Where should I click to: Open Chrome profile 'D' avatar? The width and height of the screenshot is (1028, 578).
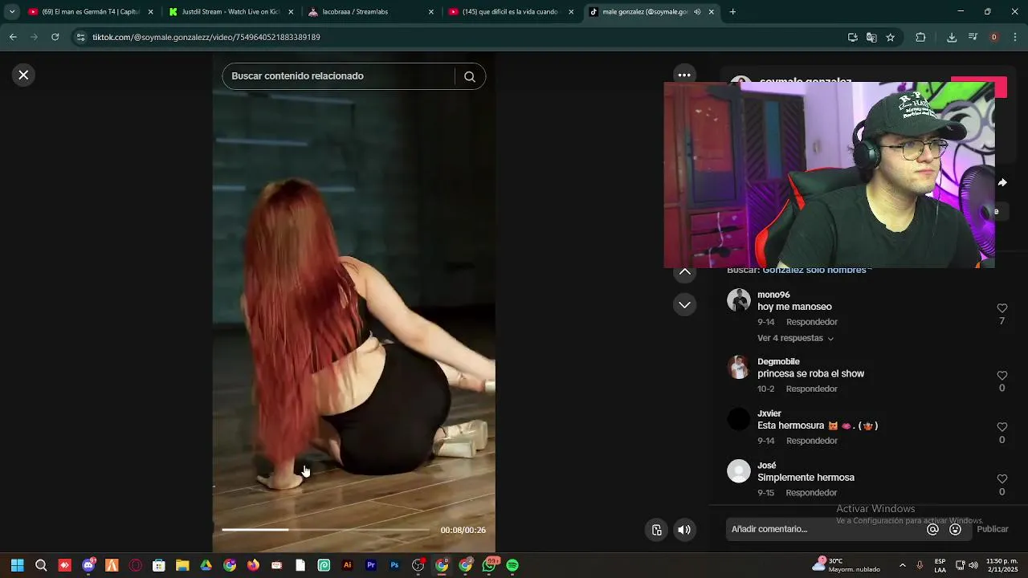994,37
